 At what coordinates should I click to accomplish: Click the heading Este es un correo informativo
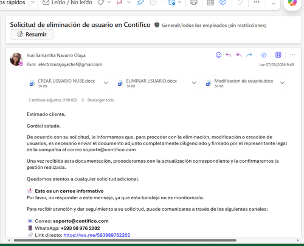[69, 191]
